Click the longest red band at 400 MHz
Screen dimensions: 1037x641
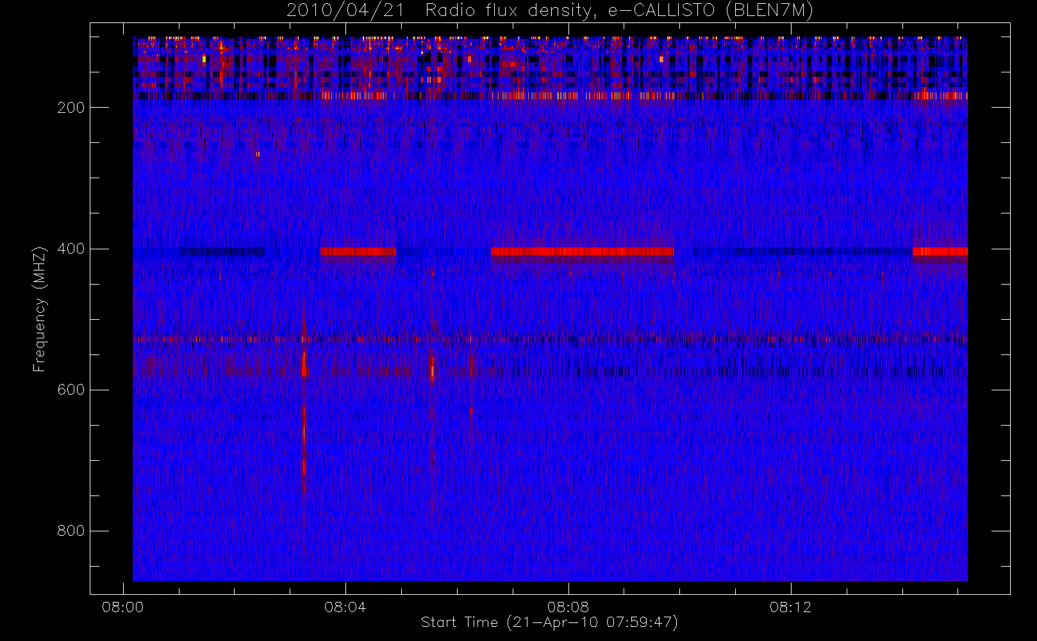[x=582, y=251]
